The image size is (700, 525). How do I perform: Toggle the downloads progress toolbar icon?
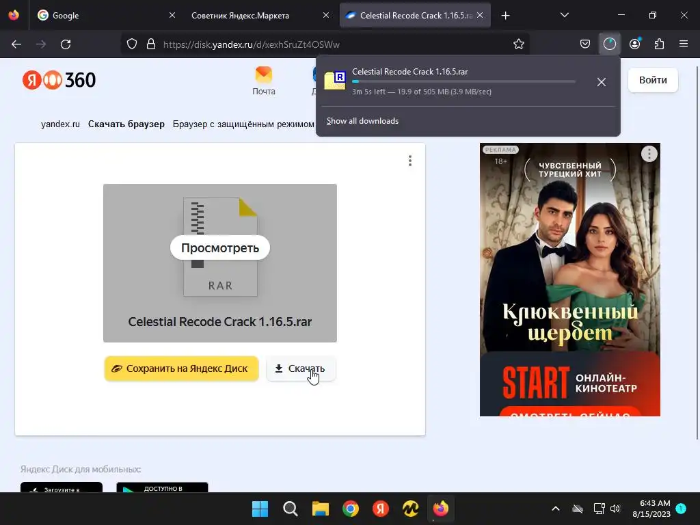[609, 44]
